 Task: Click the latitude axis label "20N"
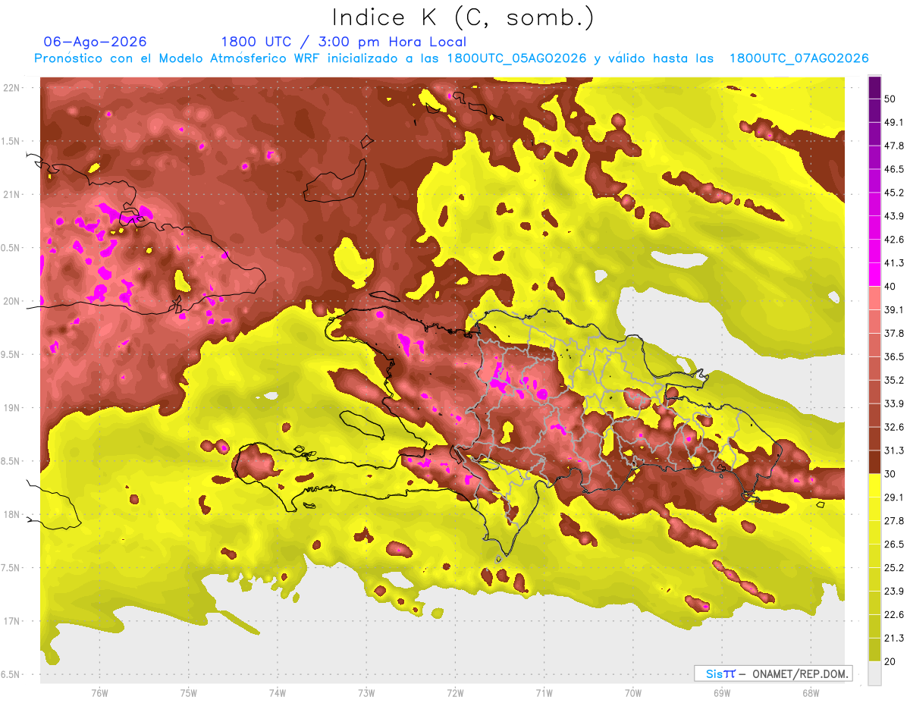11,301
